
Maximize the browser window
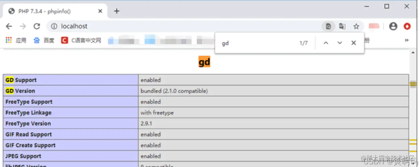point(387,6)
